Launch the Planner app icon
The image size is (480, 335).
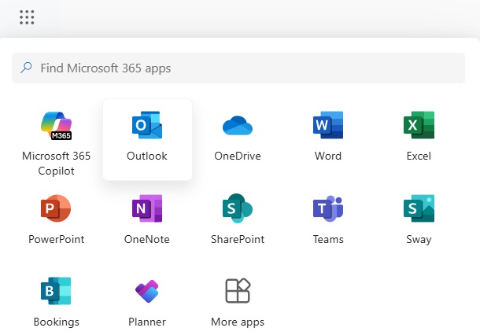click(147, 291)
